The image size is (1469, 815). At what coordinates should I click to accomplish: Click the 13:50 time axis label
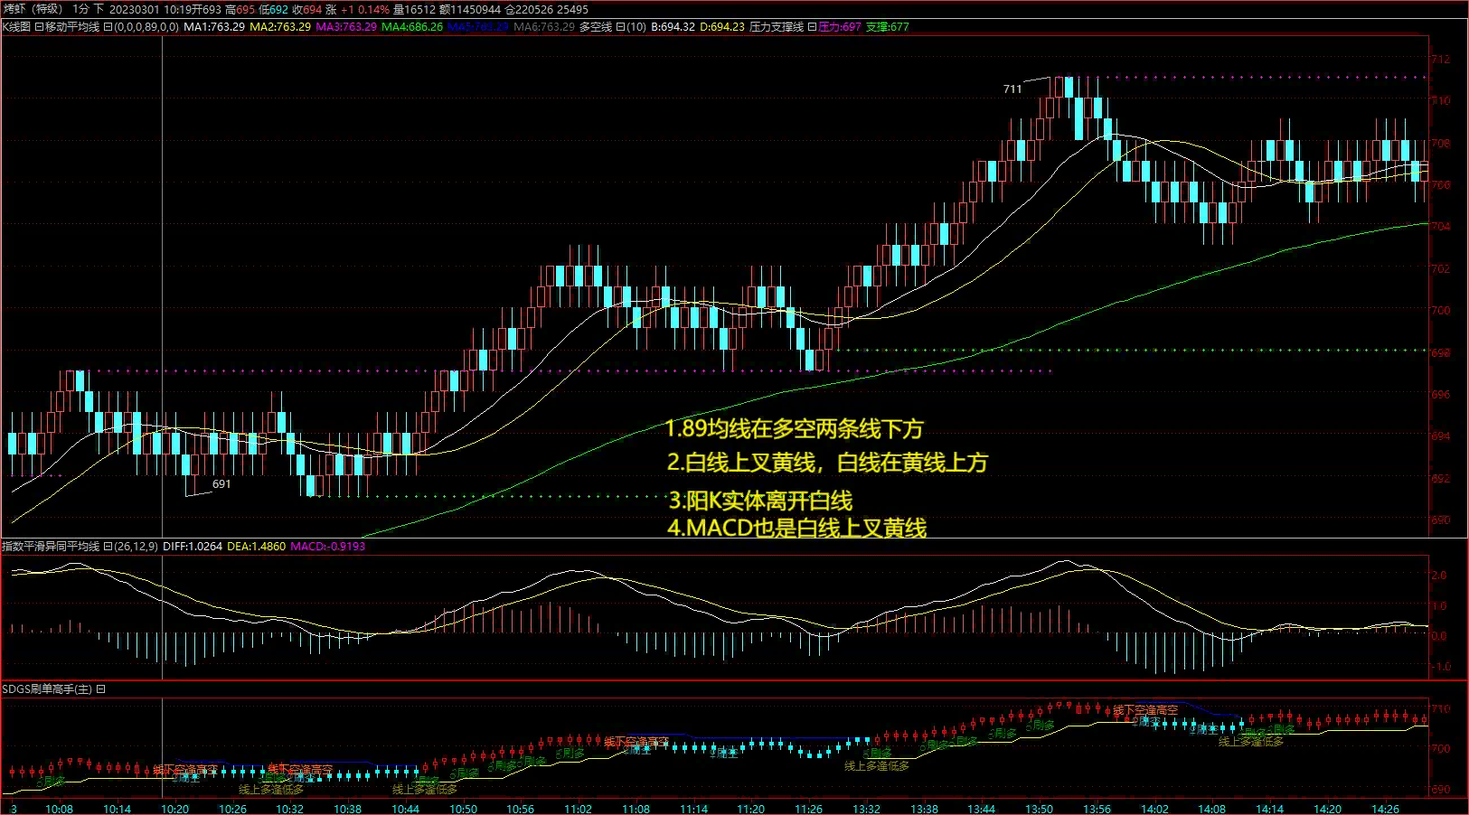click(x=1039, y=809)
